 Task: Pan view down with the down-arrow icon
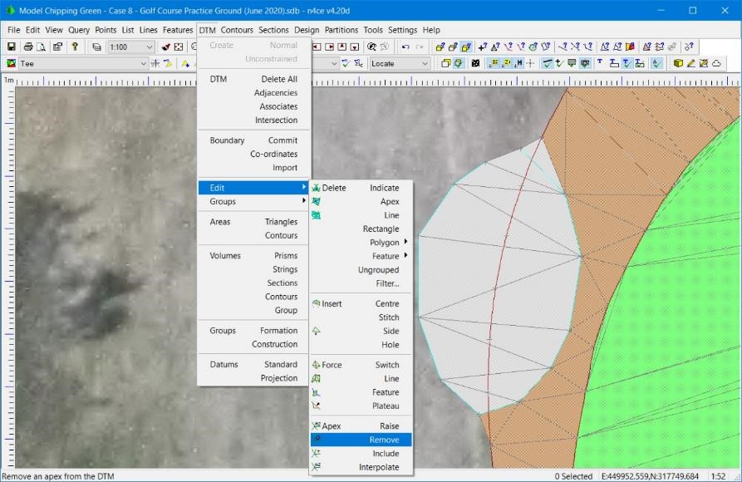click(355, 47)
